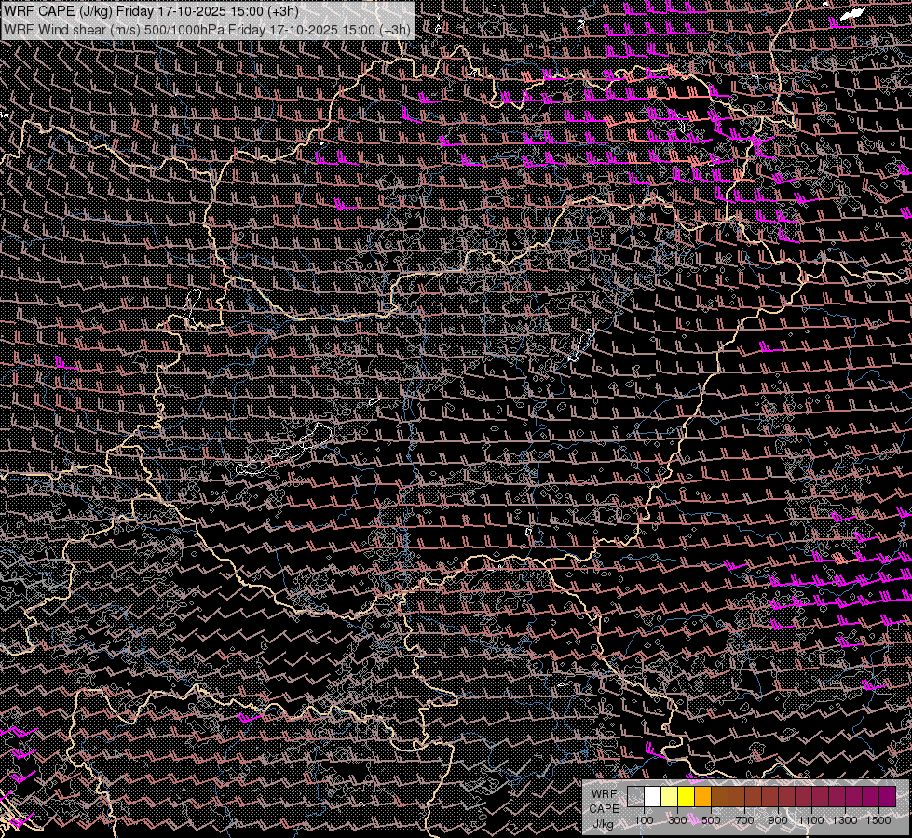This screenshot has height=838, width=912.
Task: Click the WRF CAPE (J/kg) title line
Action: tap(152, 11)
